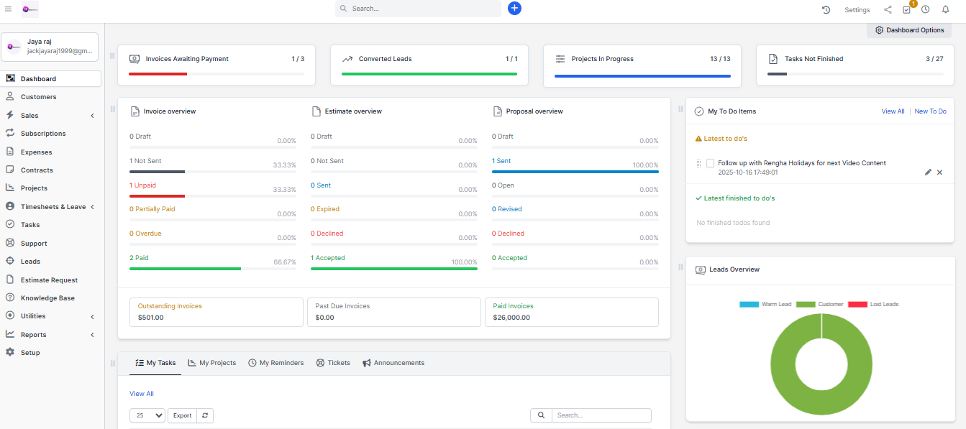
Task: Click the blue plus quick-create button
Action: tap(514, 9)
